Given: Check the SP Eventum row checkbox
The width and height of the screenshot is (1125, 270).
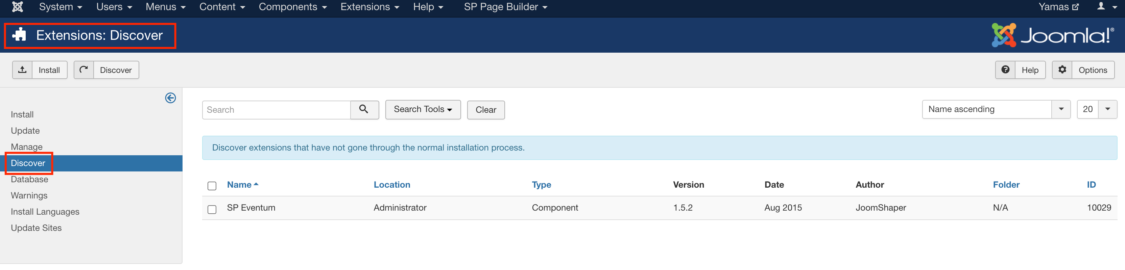Looking at the screenshot, I should click(x=212, y=209).
